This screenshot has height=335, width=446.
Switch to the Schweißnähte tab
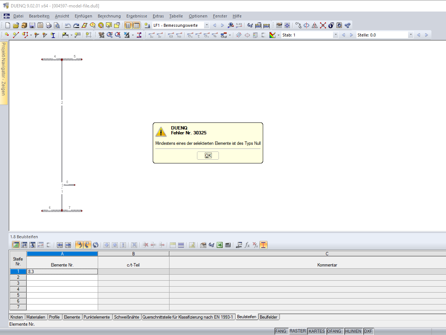click(127, 317)
